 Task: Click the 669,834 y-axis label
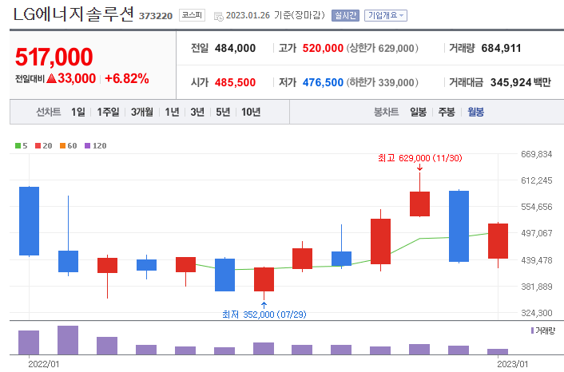[x=536, y=154]
